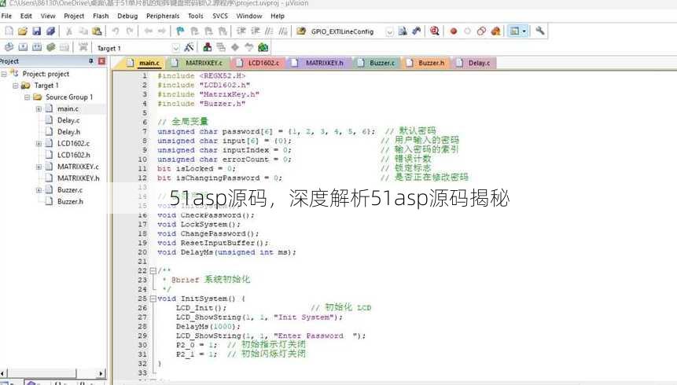Expand the MATRIXKEY.c tree node

[x=39, y=167]
